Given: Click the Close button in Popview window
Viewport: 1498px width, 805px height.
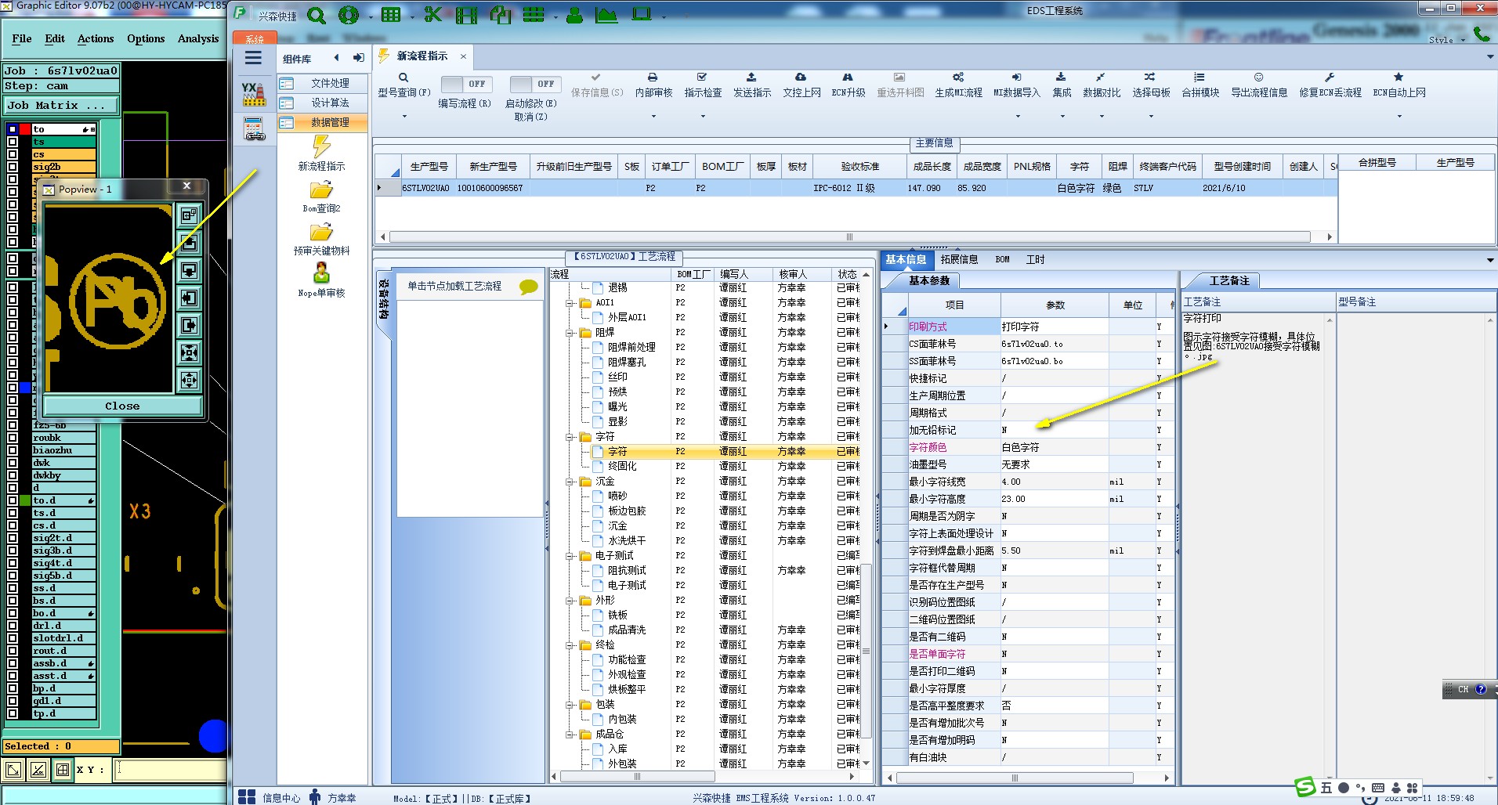Looking at the screenshot, I should [122, 406].
